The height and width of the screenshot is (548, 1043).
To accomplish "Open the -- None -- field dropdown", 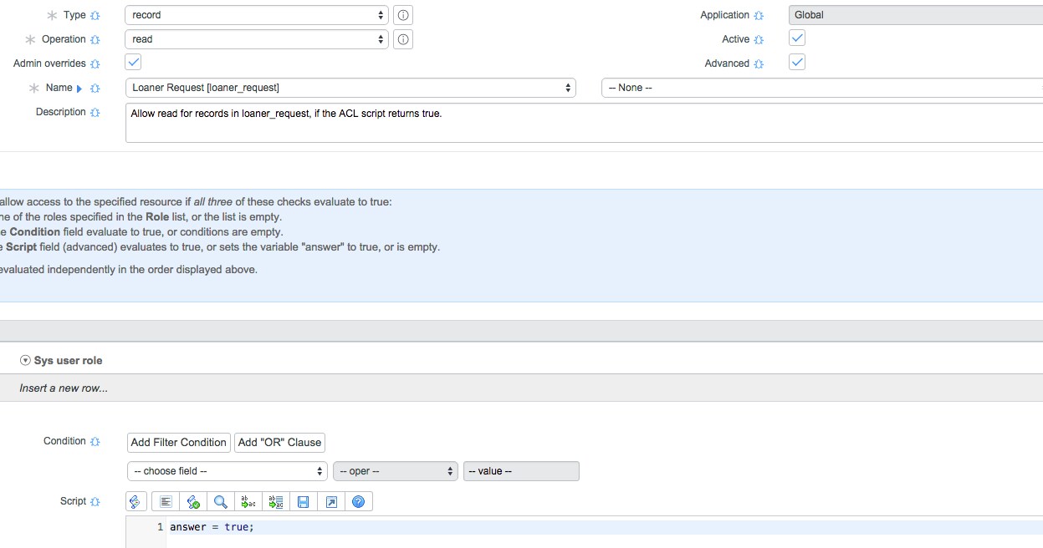I will pyautogui.click(x=822, y=88).
